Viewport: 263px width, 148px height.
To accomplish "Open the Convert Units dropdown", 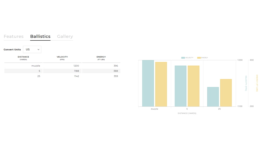I will (x=32, y=50).
